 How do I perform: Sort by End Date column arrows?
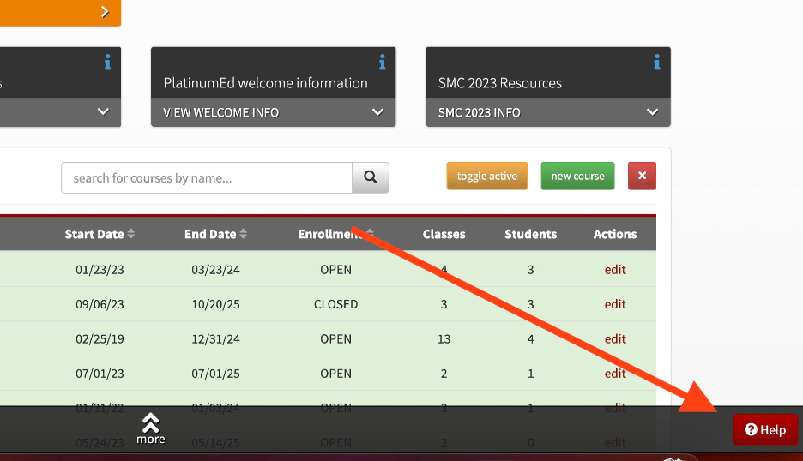(244, 234)
